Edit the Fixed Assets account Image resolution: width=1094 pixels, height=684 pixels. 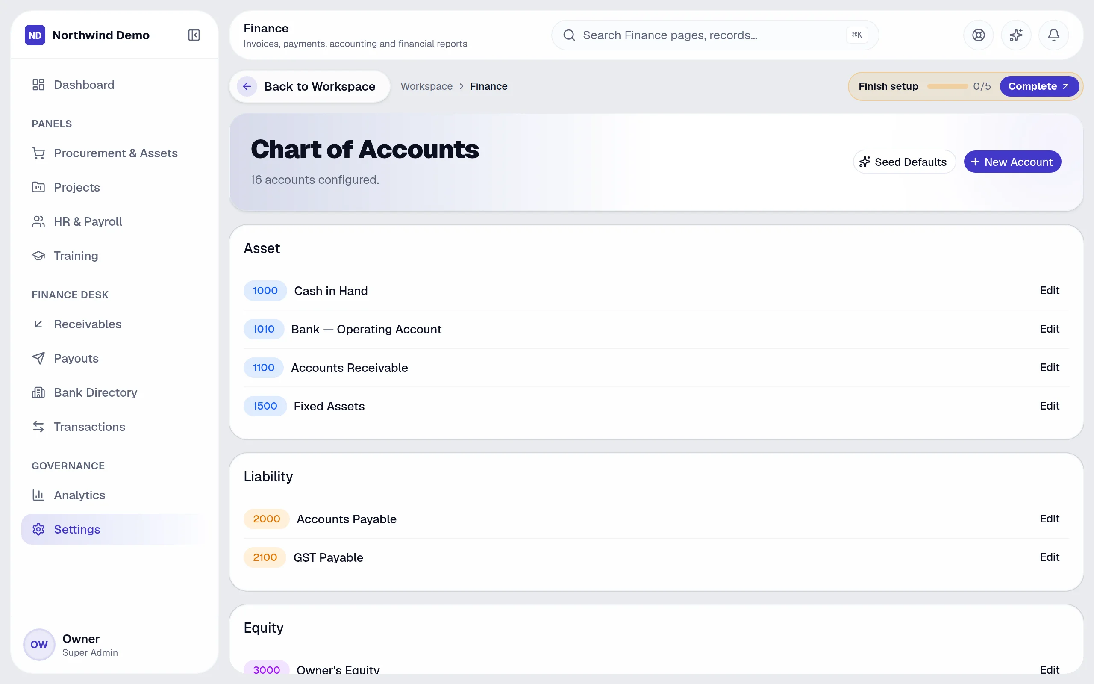(x=1049, y=406)
